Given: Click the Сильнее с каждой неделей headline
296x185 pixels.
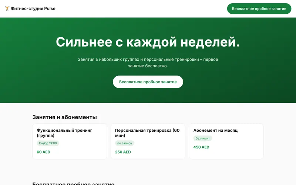Looking at the screenshot, I should click(x=148, y=42).
